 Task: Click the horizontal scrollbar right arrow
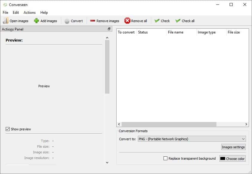pyautogui.click(x=246, y=124)
